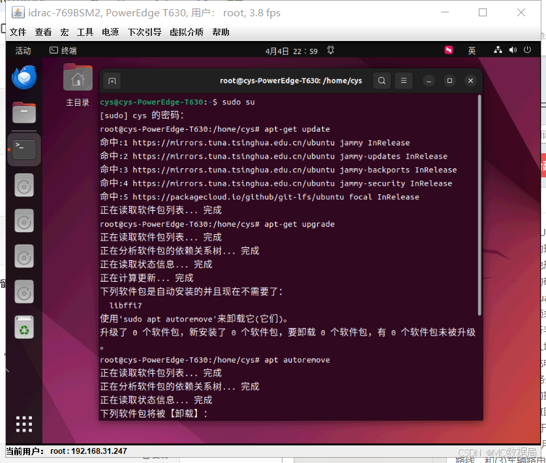This screenshot has width=546, height=463.
Task: Open the volume speaker icon
Action: point(513,50)
